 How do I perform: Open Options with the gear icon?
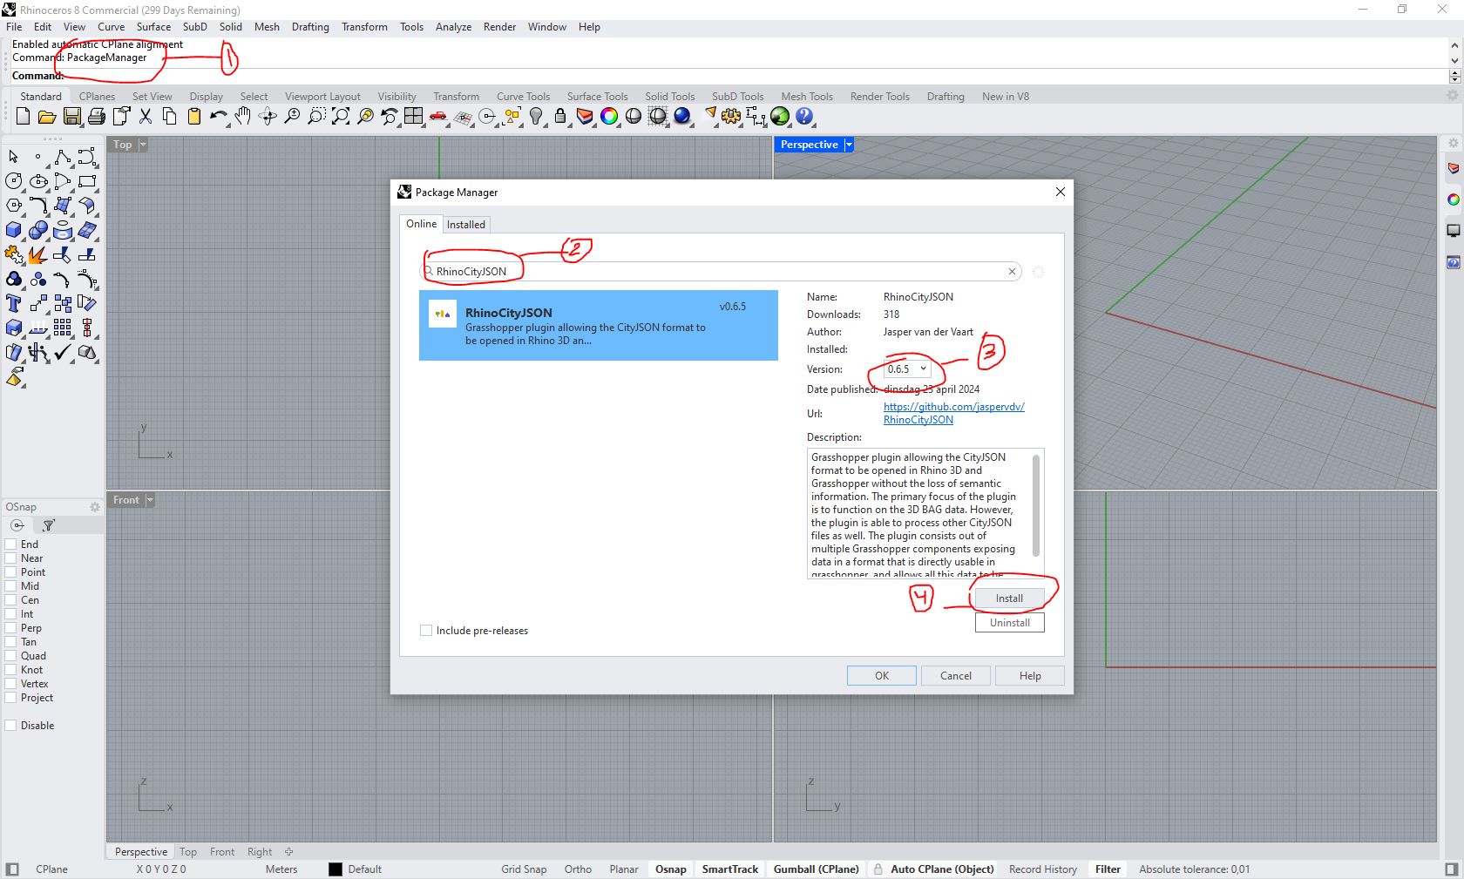[731, 116]
